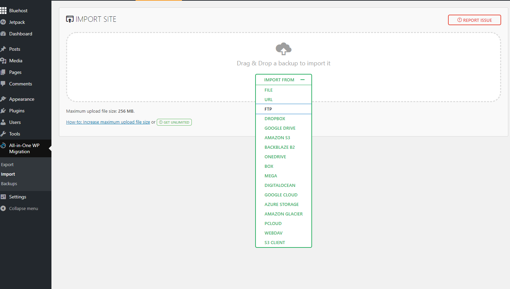Image resolution: width=510 pixels, height=289 pixels.
Task: Click the Drag & Drop backup text
Action: (x=283, y=63)
